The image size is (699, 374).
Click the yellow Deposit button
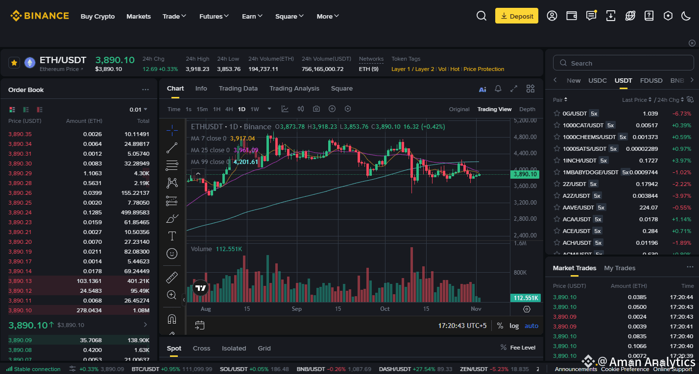[517, 16]
